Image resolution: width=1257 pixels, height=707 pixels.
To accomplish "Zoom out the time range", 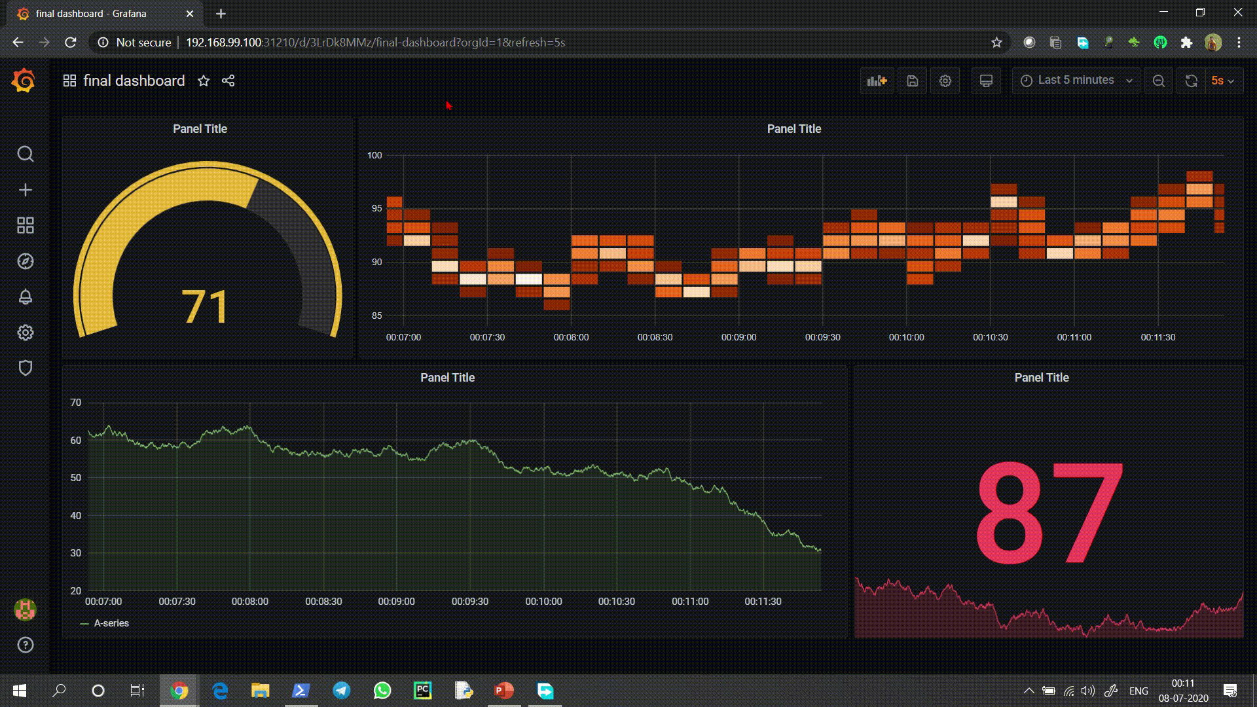I will pos(1158,81).
